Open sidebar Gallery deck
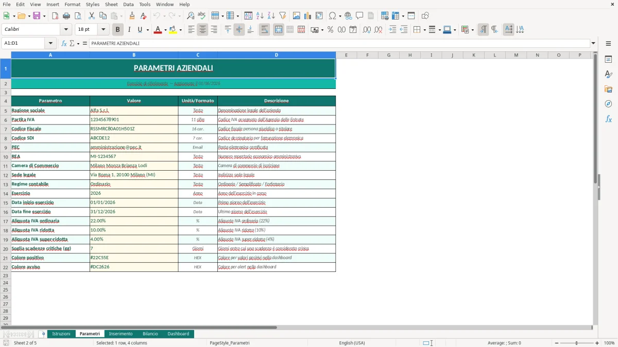This screenshot has width=618, height=347. click(608, 89)
